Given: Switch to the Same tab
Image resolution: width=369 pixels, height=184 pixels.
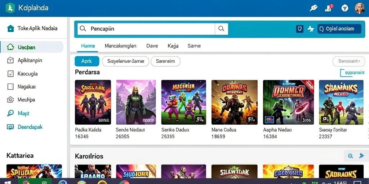Looking at the screenshot, I should 194,46.
